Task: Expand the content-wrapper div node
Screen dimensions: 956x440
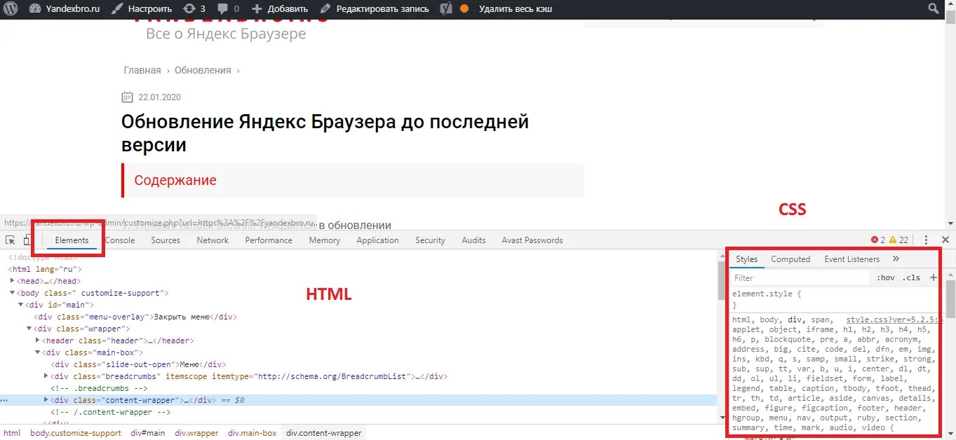Action: [x=46, y=400]
